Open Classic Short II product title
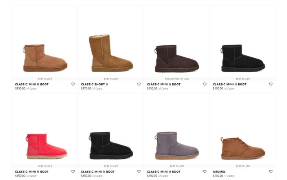The height and width of the screenshot is (180, 287). point(94,84)
